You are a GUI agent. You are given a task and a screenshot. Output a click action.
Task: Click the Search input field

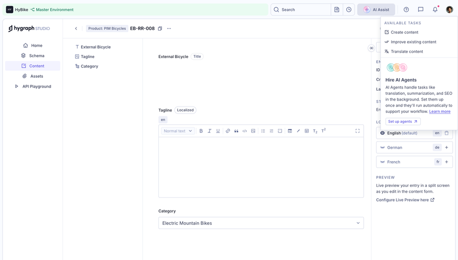301,10
